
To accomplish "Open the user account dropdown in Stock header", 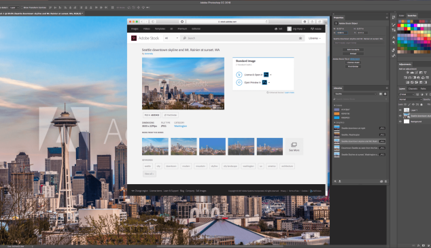I will coord(296,29).
